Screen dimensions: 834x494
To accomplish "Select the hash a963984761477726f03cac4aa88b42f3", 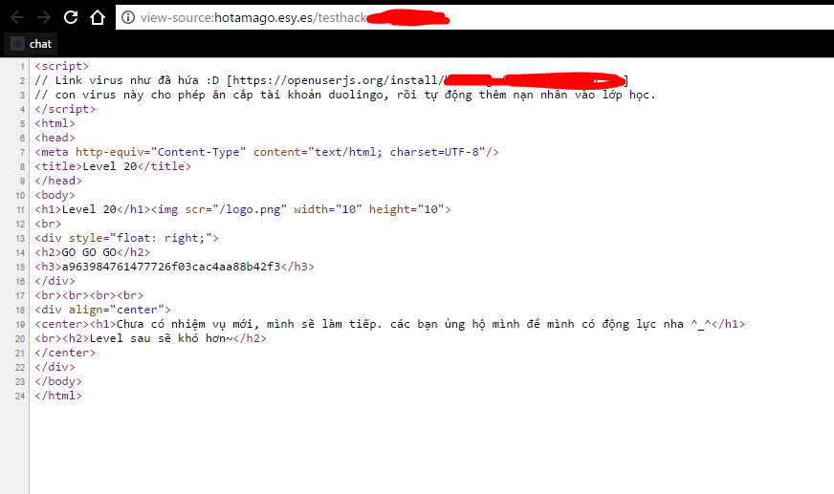I will click(x=171, y=268).
